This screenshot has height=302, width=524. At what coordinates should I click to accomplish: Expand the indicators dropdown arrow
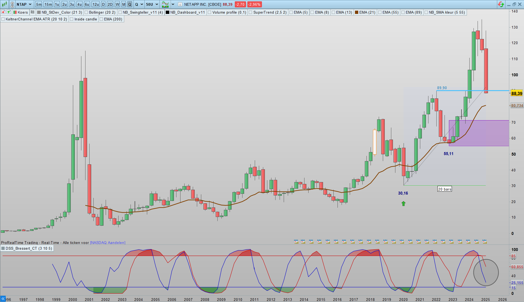coord(173,4)
